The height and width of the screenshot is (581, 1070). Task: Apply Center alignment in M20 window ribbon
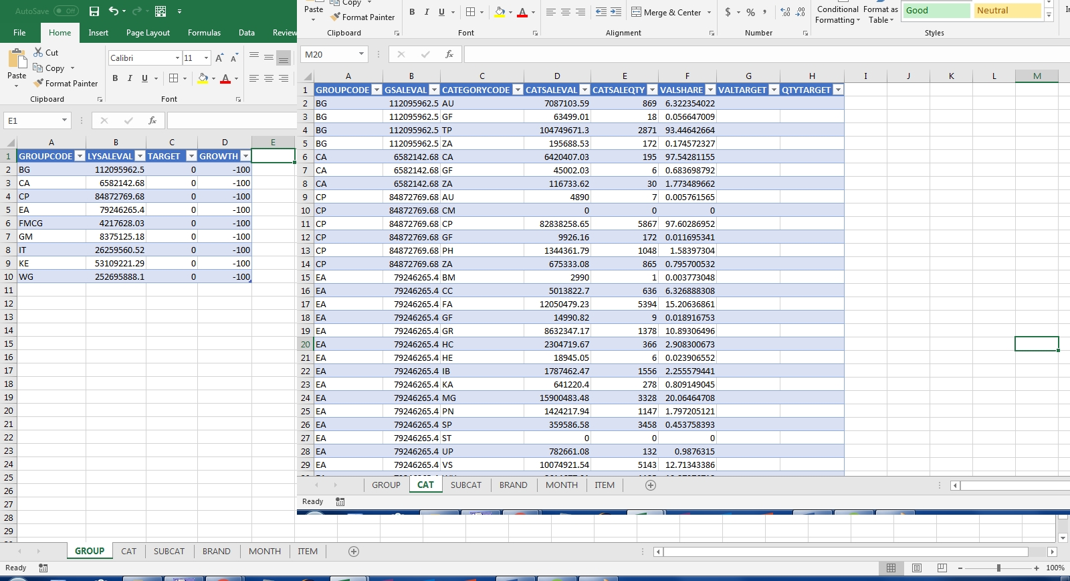coord(566,12)
